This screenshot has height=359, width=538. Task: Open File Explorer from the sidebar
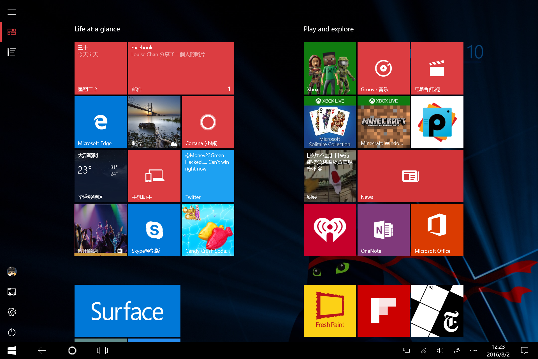(11, 292)
